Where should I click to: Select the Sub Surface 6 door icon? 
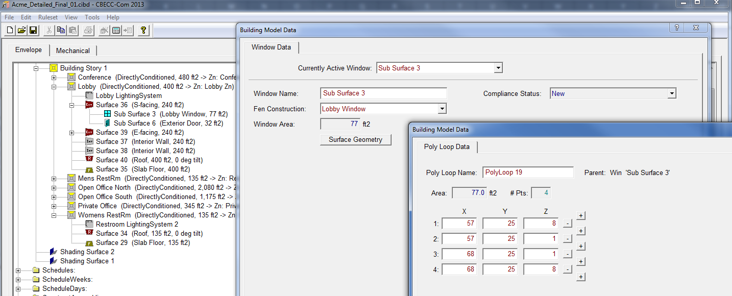point(107,124)
